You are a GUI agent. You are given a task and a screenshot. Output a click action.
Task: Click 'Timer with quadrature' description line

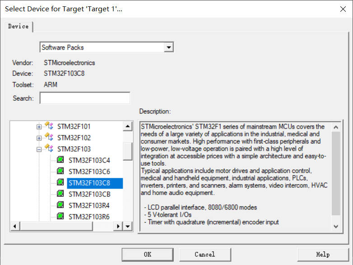[x=211, y=222]
